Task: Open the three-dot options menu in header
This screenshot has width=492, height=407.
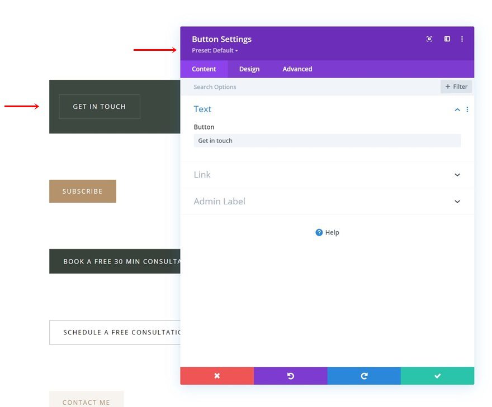Action: pyautogui.click(x=462, y=39)
